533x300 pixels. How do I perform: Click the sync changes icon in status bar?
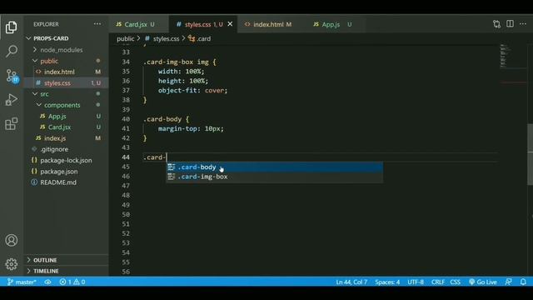pos(48,282)
